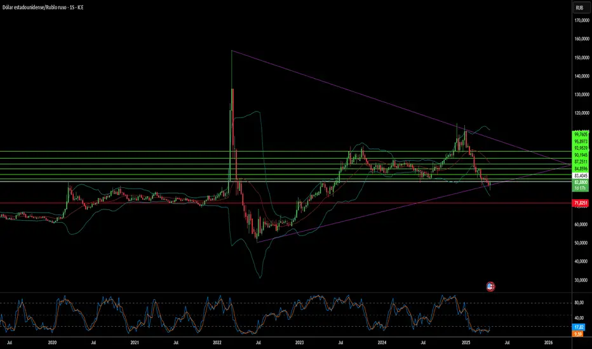This screenshot has width=592, height=349.
Task: Click the 30,0000 price axis label
Action: tap(582, 280)
